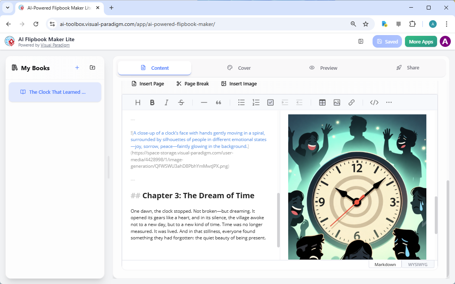Insert a hyperlink with the link icon
The image size is (455, 284).
351,102
